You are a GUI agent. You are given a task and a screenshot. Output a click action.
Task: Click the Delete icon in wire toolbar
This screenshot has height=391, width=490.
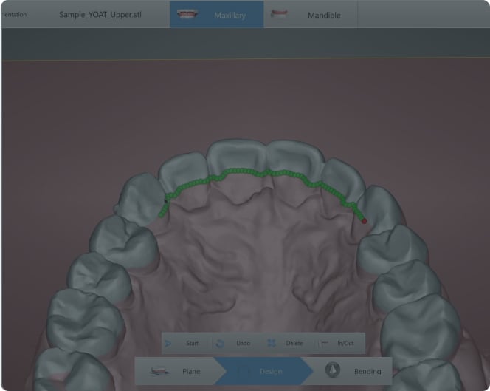[x=271, y=343]
